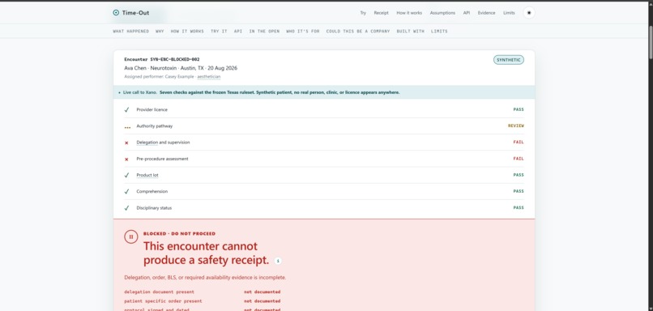Jump to TRY IT section
The width and height of the screenshot is (653, 311).
pos(219,32)
